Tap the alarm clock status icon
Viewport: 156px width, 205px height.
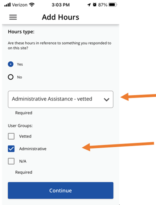[95, 5]
